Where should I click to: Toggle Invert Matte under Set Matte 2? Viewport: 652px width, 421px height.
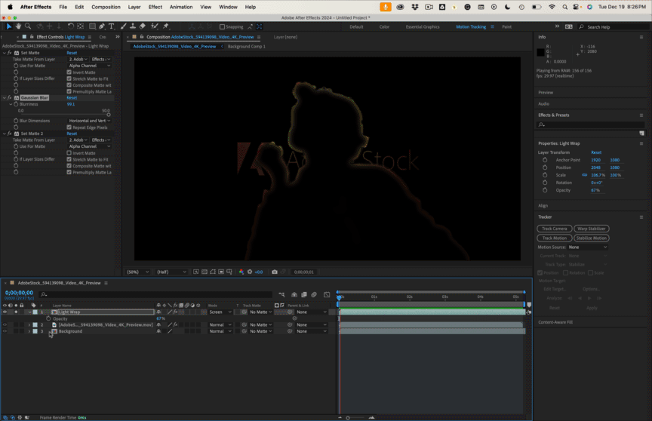click(69, 153)
